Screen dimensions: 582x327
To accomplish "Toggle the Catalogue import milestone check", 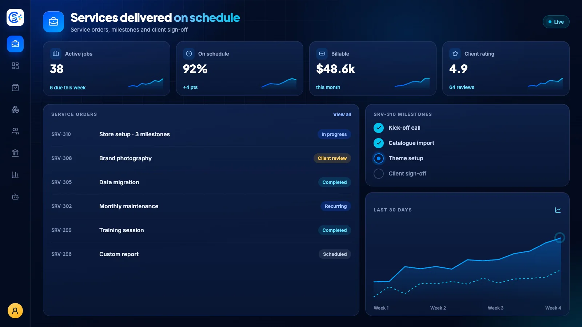I will click(379, 143).
